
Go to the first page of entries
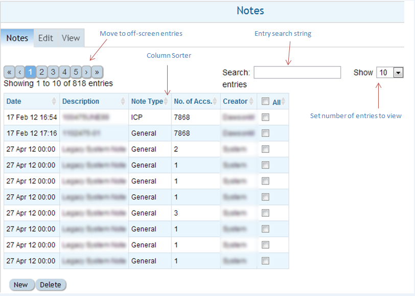tap(9, 72)
